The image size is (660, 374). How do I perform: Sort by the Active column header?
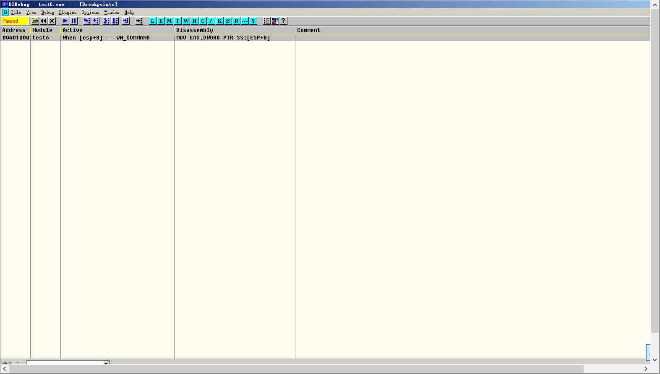pos(117,30)
